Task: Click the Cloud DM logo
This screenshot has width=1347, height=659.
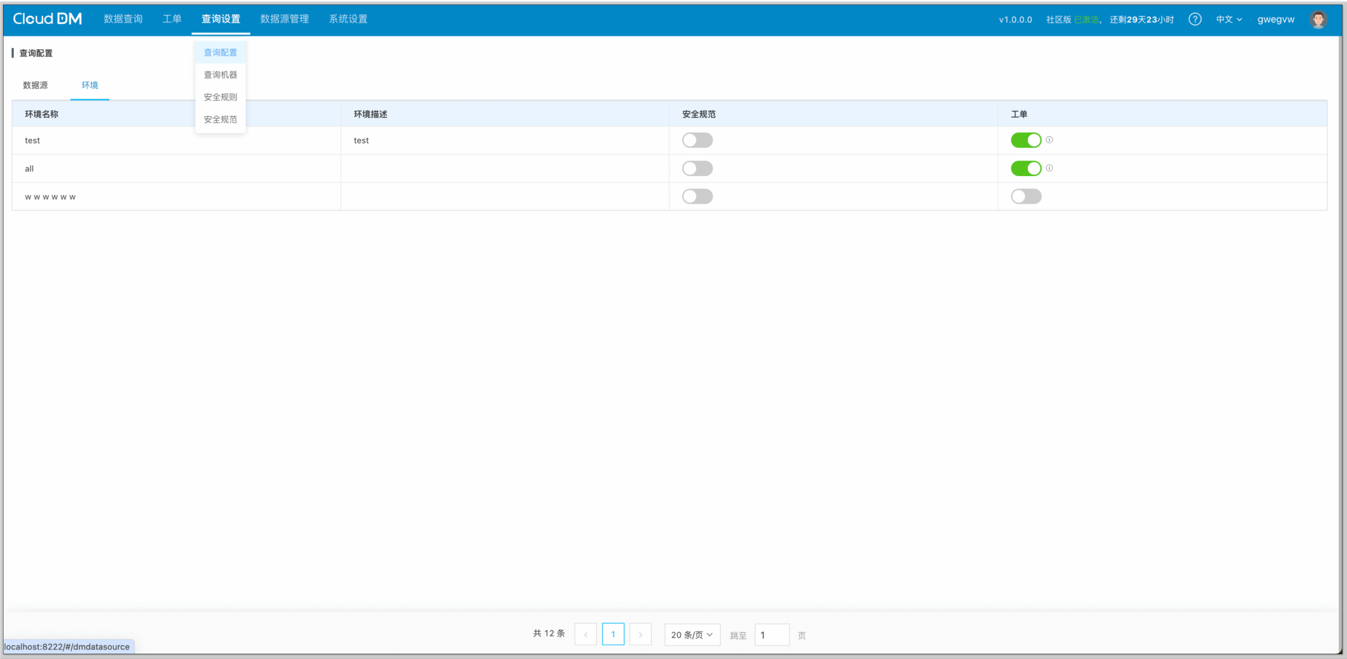Action: click(x=48, y=19)
